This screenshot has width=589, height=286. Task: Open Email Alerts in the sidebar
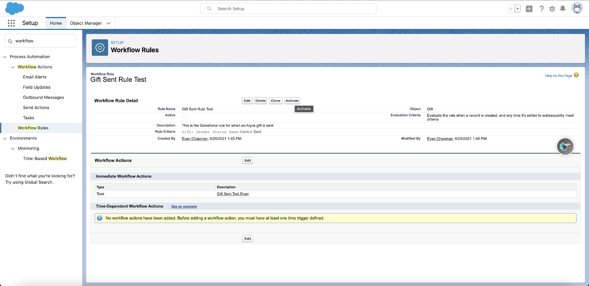pyautogui.click(x=35, y=77)
